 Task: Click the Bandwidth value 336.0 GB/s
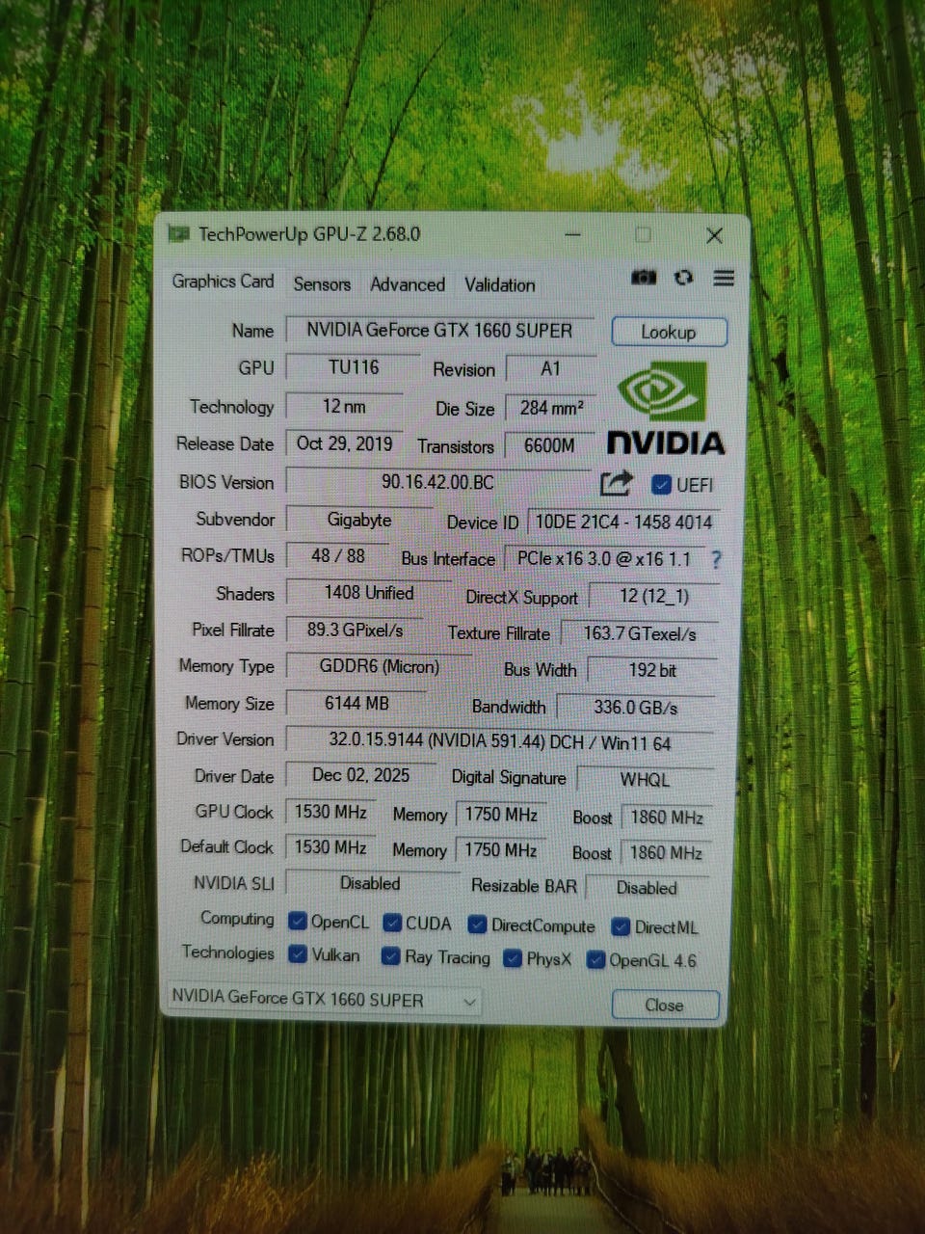(636, 708)
